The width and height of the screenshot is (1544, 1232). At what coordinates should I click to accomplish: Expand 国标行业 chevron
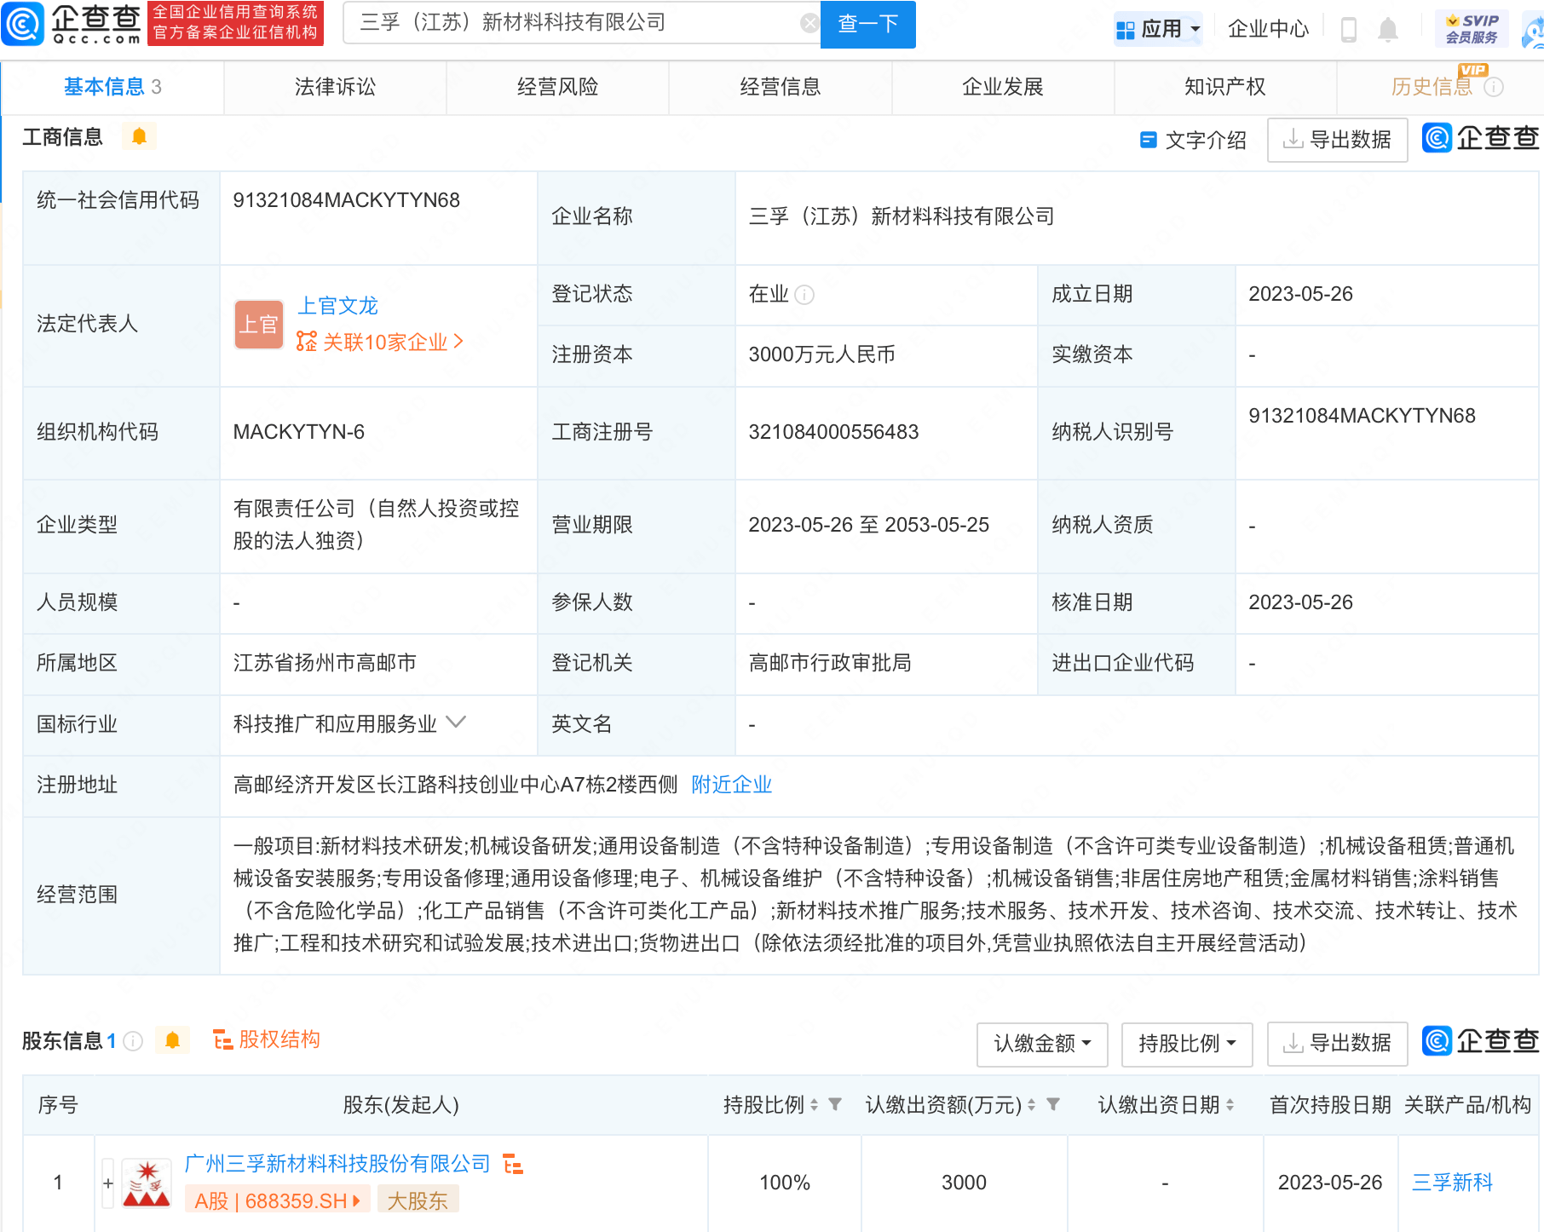click(x=456, y=723)
